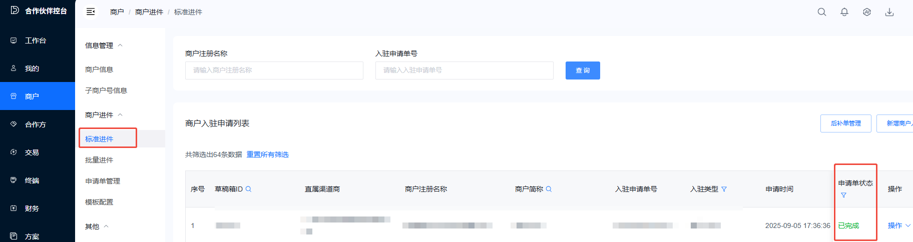Open the 申请单状态 filter funnel icon

(x=843, y=195)
